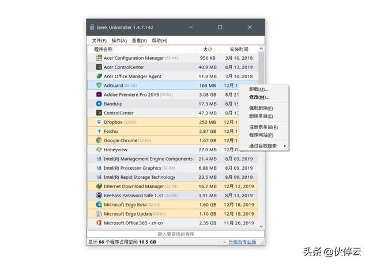Select the Microsoft Office 365 - zh-cn name

click(x=133, y=223)
